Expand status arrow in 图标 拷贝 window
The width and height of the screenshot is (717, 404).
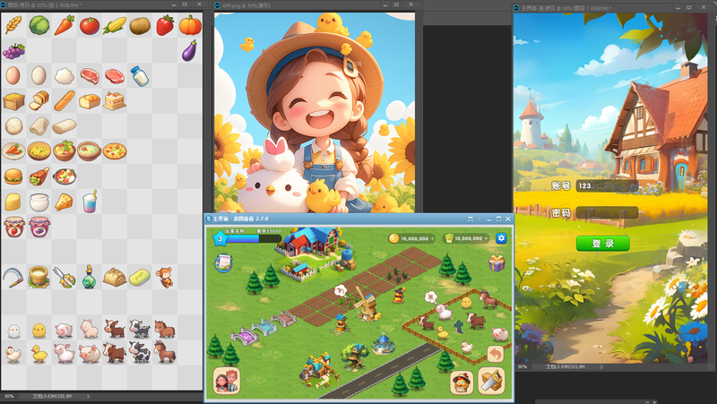click(x=88, y=396)
